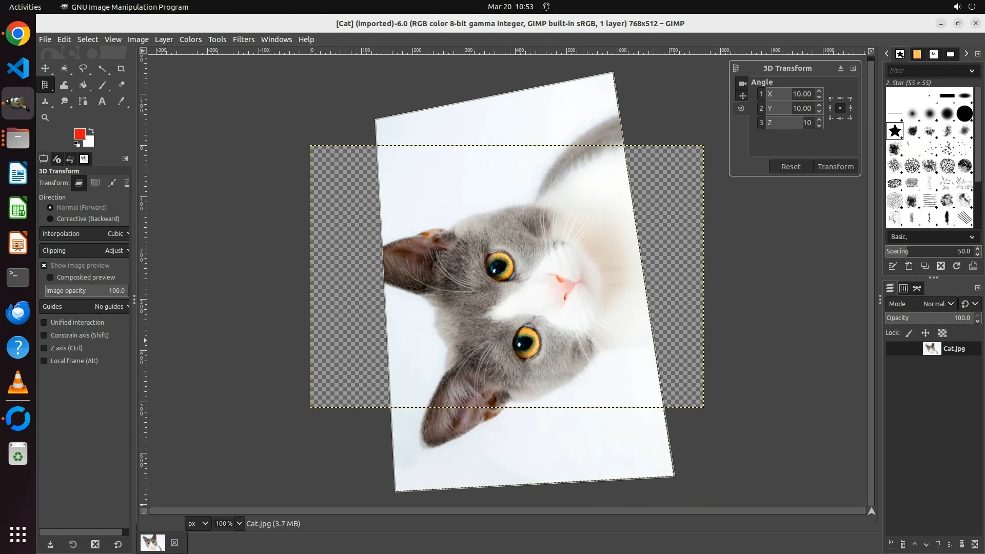Viewport: 985px width, 554px height.
Task: Select the Free Select lasso tool
Action: (x=83, y=69)
